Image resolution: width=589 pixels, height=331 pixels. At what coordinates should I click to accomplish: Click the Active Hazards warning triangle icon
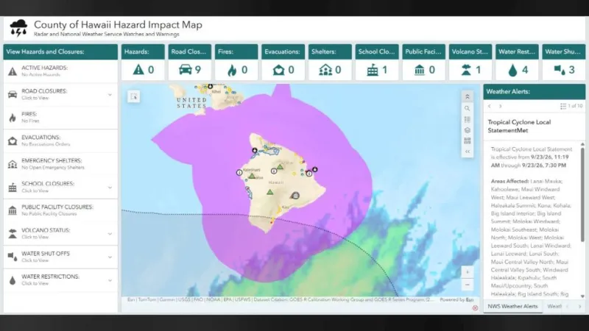[13, 71]
